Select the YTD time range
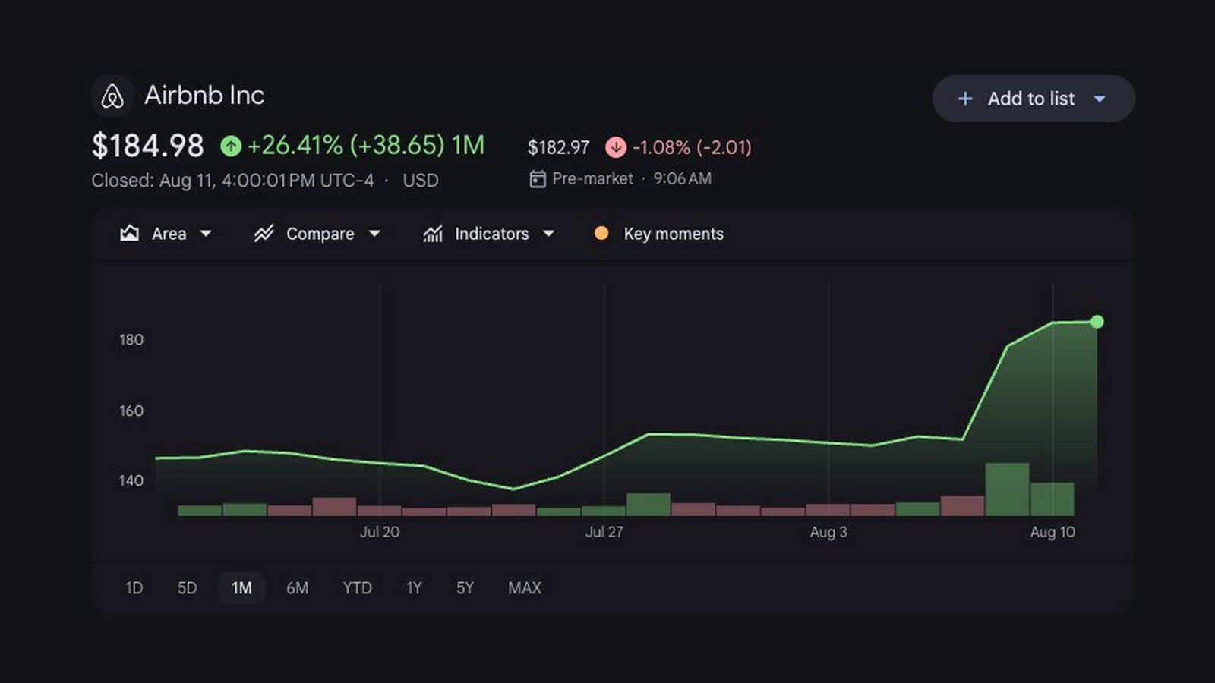Image resolution: width=1215 pixels, height=683 pixels. click(x=357, y=588)
